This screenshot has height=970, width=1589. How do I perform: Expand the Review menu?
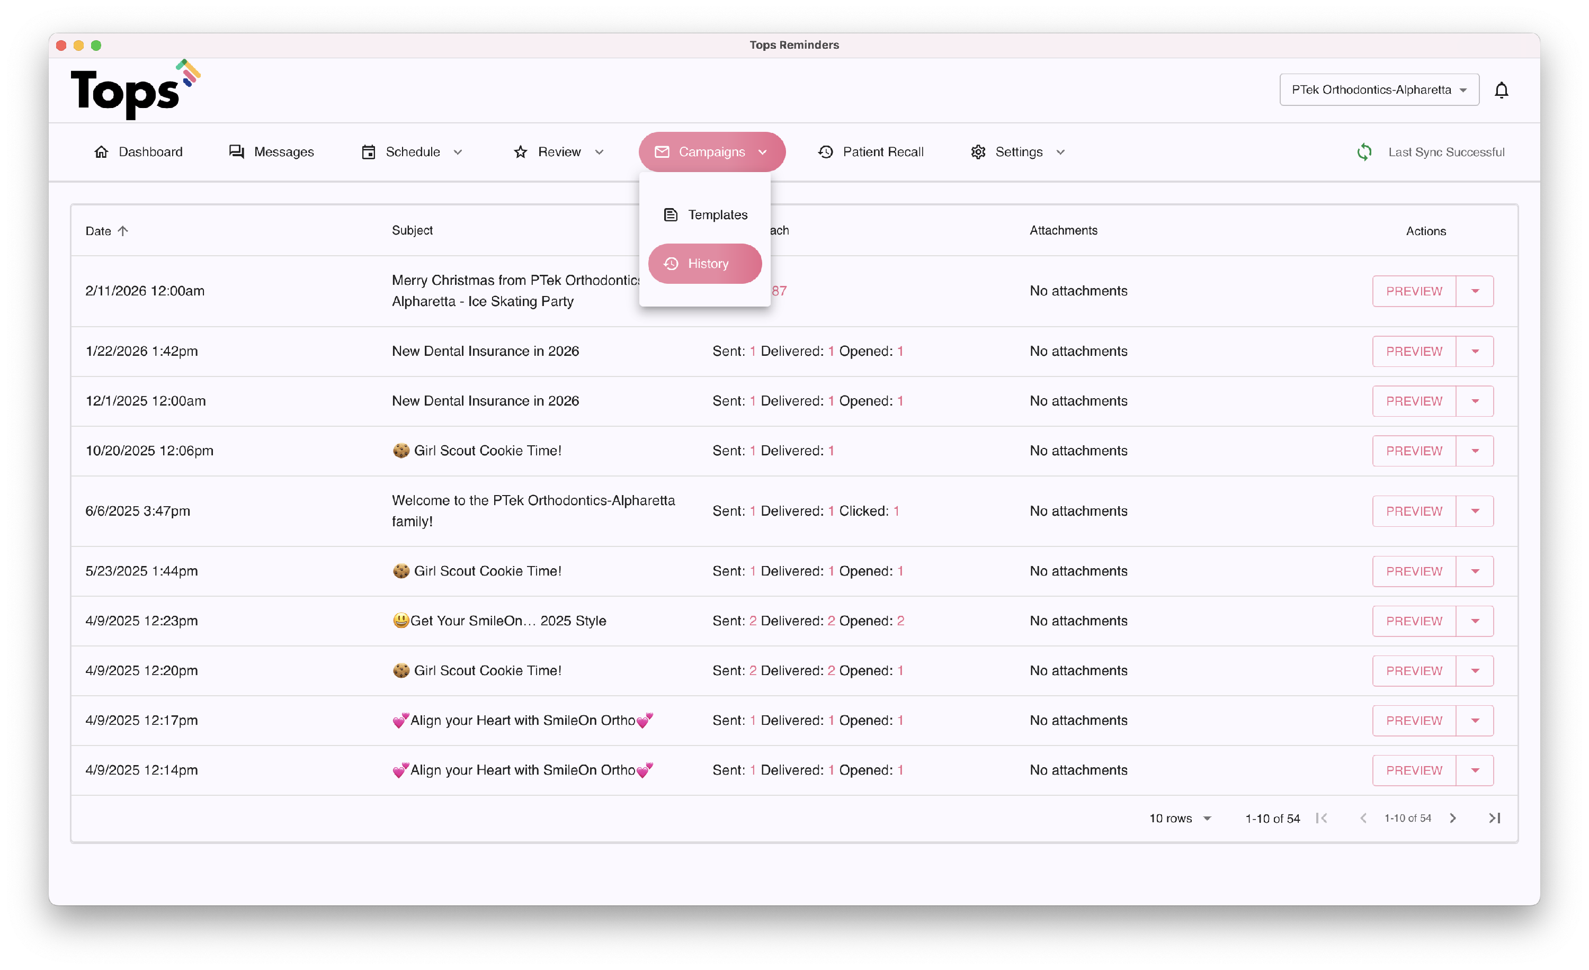coord(558,152)
